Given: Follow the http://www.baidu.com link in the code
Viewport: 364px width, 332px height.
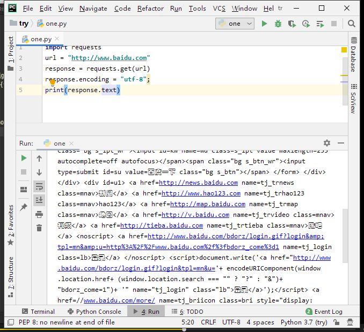Looking at the screenshot, I should [x=109, y=58].
